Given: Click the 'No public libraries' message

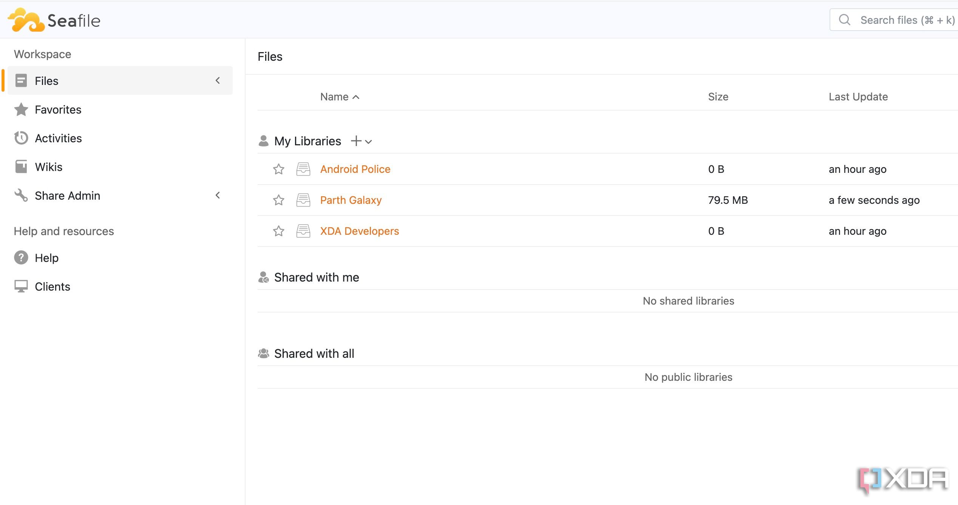Looking at the screenshot, I should point(688,377).
